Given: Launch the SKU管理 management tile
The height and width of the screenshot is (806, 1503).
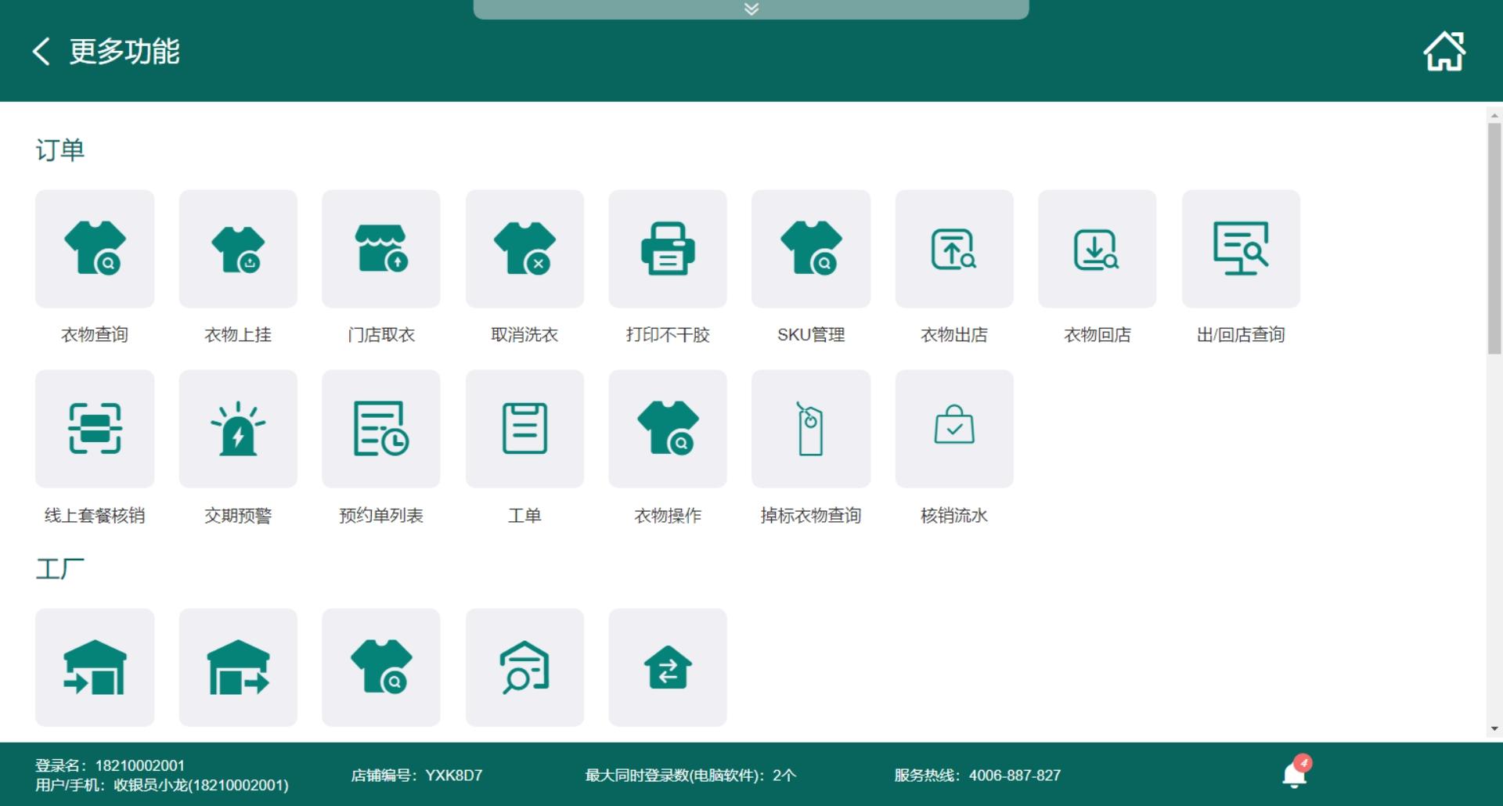Looking at the screenshot, I should pos(811,249).
